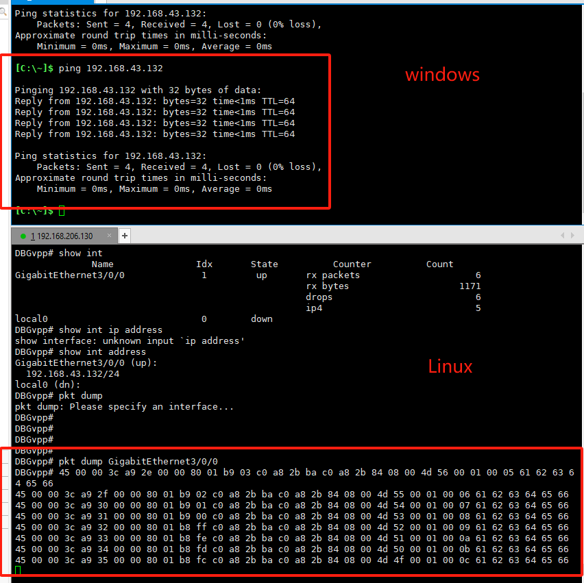The width and height of the screenshot is (584, 583).
Task: Click the right tab-scroll arrow
Action: pyautogui.click(x=572, y=234)
